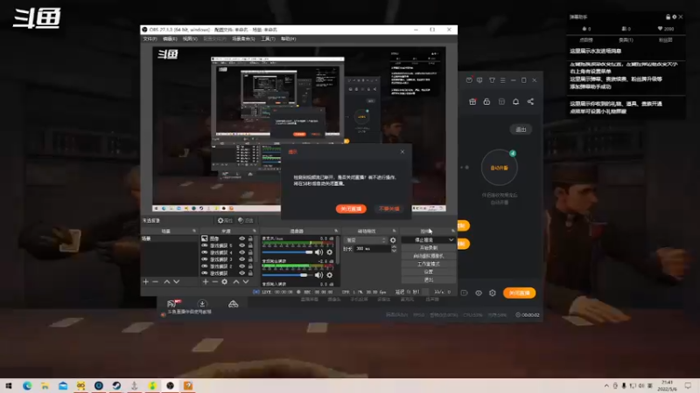Image resolution: width=700 pixels, height=393 pixels.
Task: Click 开始录制 start recording button
Action: 429,248
